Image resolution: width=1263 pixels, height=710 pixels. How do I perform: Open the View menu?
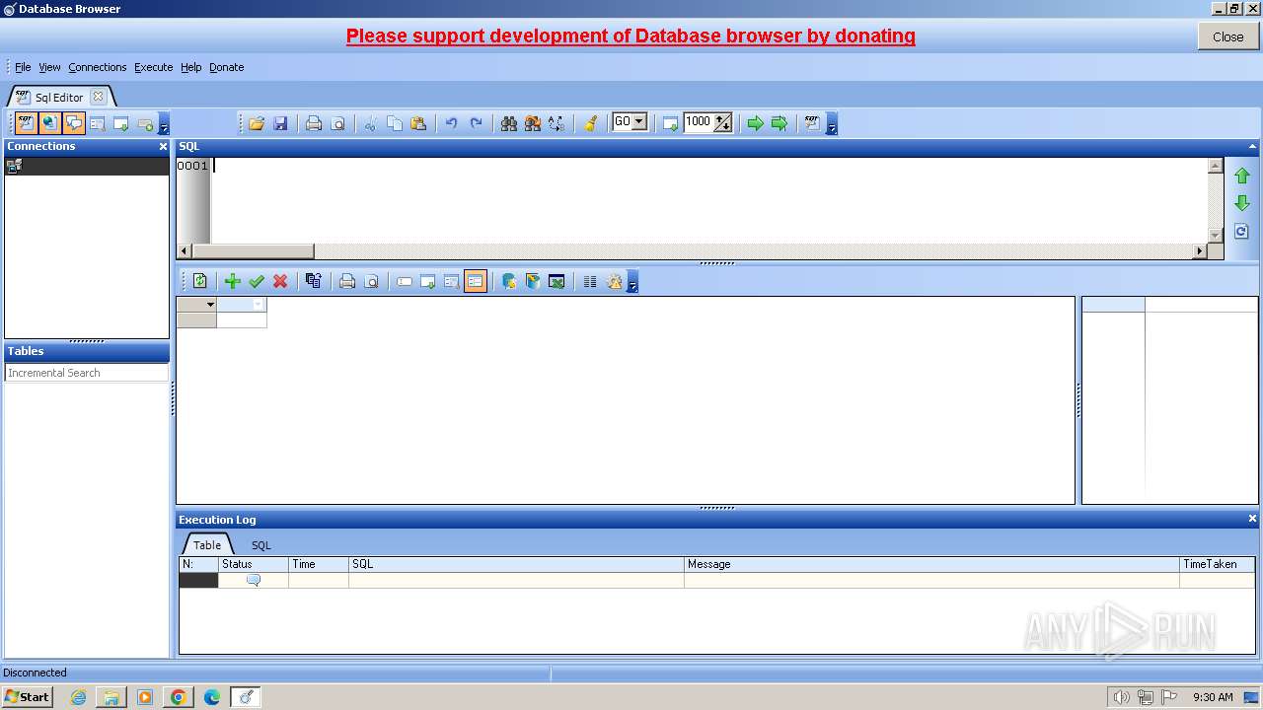point(49,67)
